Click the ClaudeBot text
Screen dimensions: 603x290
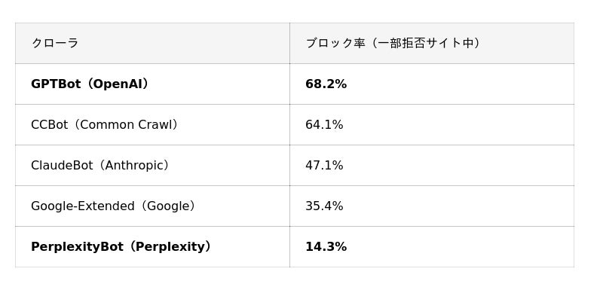62,166
